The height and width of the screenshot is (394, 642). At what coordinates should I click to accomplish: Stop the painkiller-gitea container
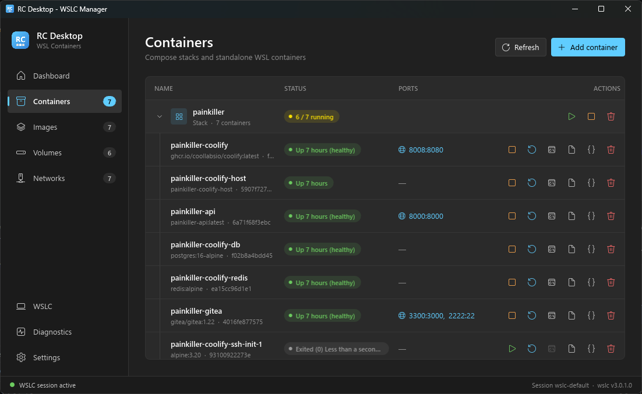tap(512, 315)
